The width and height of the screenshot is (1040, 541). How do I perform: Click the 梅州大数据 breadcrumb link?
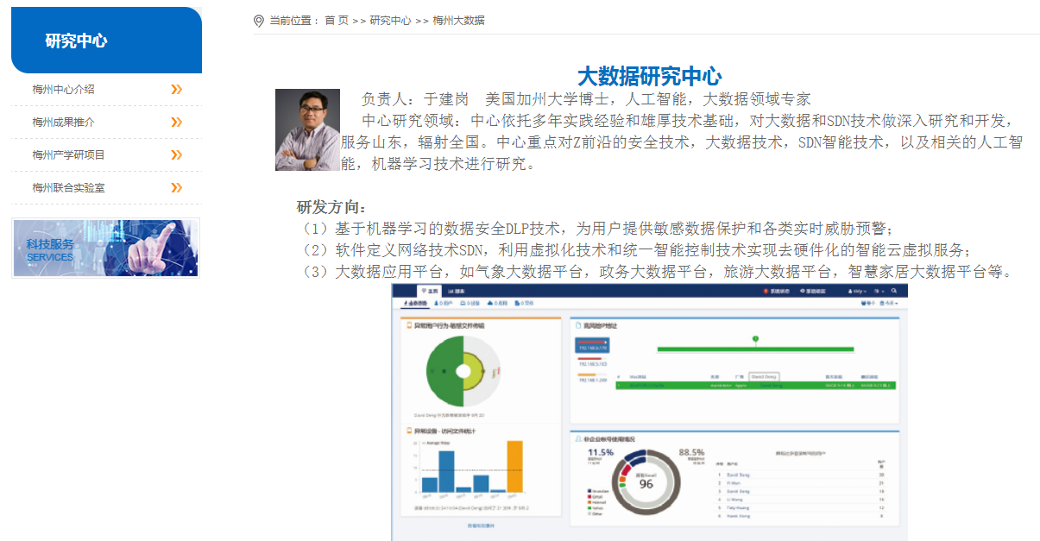[458, 21]
